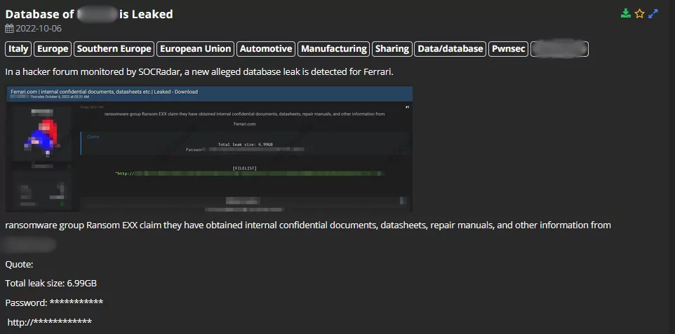Image resolution: width=675 pixels, height=334 pixels.
Task: Select the Europe tag
Action: coord(53,49)
